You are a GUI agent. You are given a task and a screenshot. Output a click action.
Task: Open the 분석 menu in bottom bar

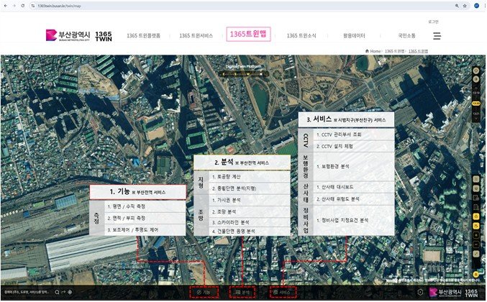coord(242,292)
